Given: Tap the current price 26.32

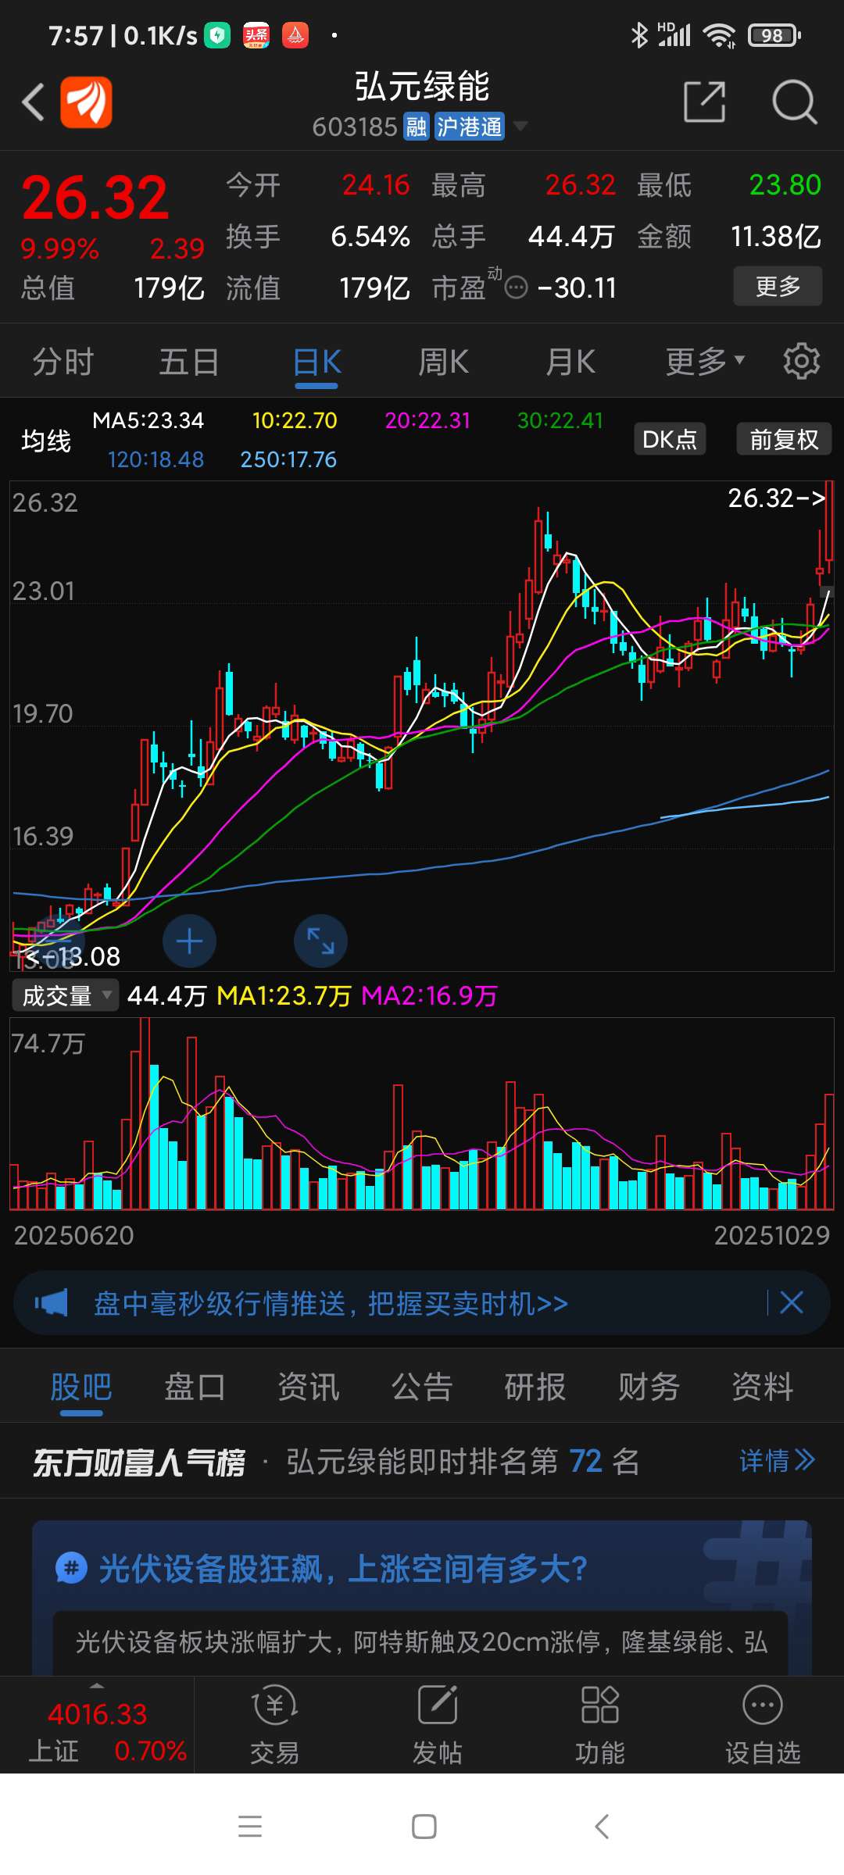Looking at the screenshot, I should 95,197.
